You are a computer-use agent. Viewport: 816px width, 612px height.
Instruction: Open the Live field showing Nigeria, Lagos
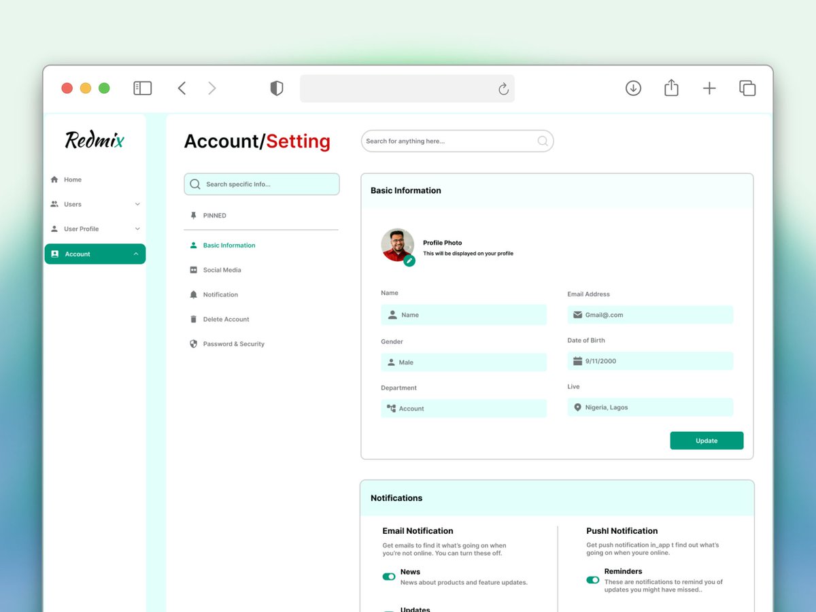[x=650, y=407]
